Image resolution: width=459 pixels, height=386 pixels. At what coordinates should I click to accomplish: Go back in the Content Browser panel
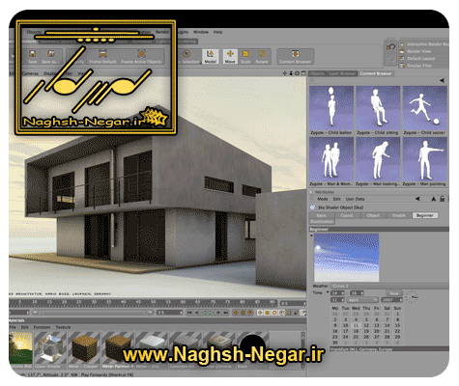(442, 80)
